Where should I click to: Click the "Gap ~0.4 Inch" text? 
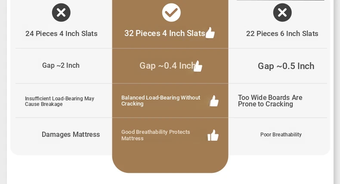pos(167,66)
